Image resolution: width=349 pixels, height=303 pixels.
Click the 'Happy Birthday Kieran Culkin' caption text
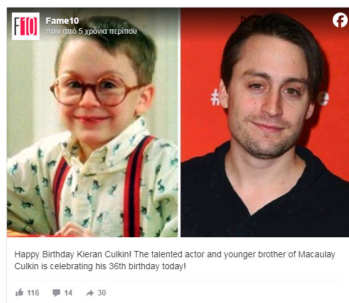pyautogui.click(x=73, y=254)
